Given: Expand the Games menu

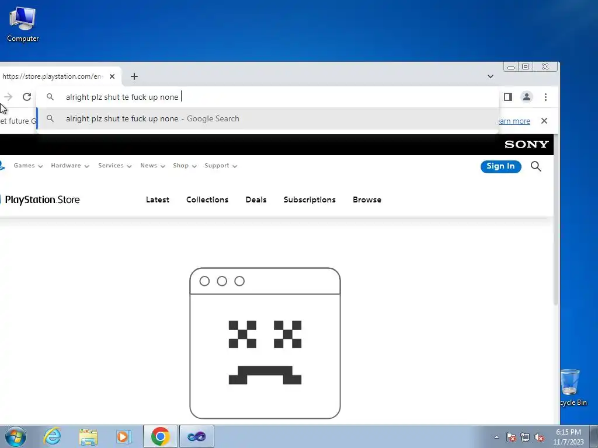Looking at the screenshot, I should click(x=28, y=166).
